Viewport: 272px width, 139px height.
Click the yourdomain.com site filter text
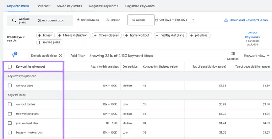point(53,20)
